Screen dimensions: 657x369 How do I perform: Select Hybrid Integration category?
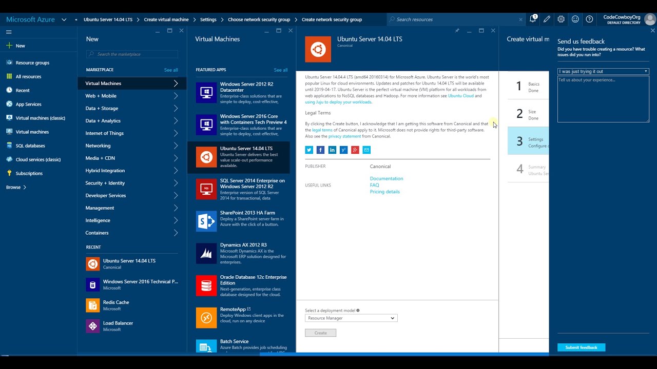tap(132, 171)
